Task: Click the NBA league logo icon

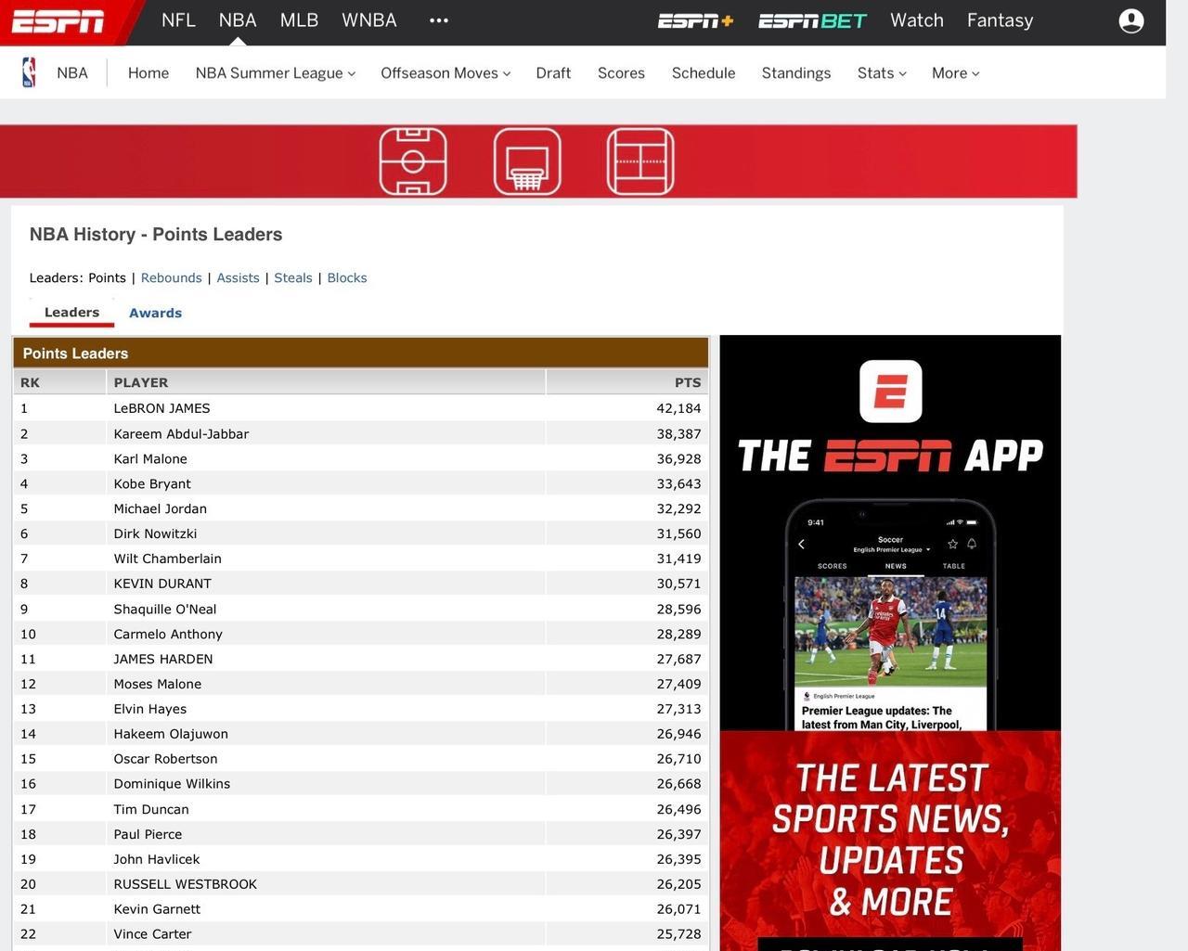Action: click(x=29, y=72)
